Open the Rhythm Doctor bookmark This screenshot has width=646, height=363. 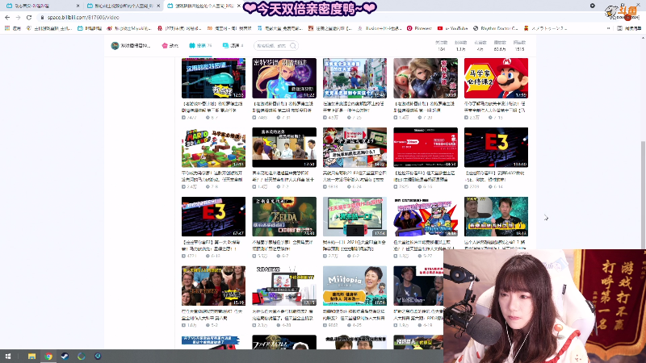496,28
